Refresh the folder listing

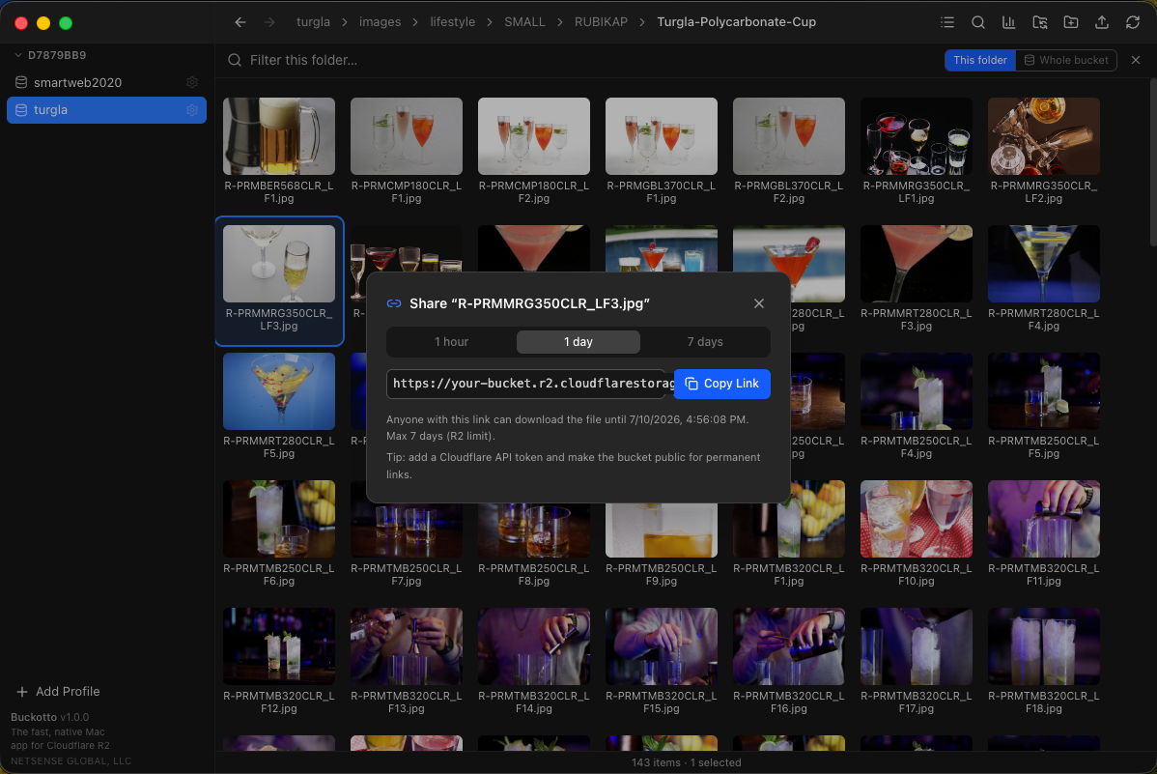tap(1133, 22)
